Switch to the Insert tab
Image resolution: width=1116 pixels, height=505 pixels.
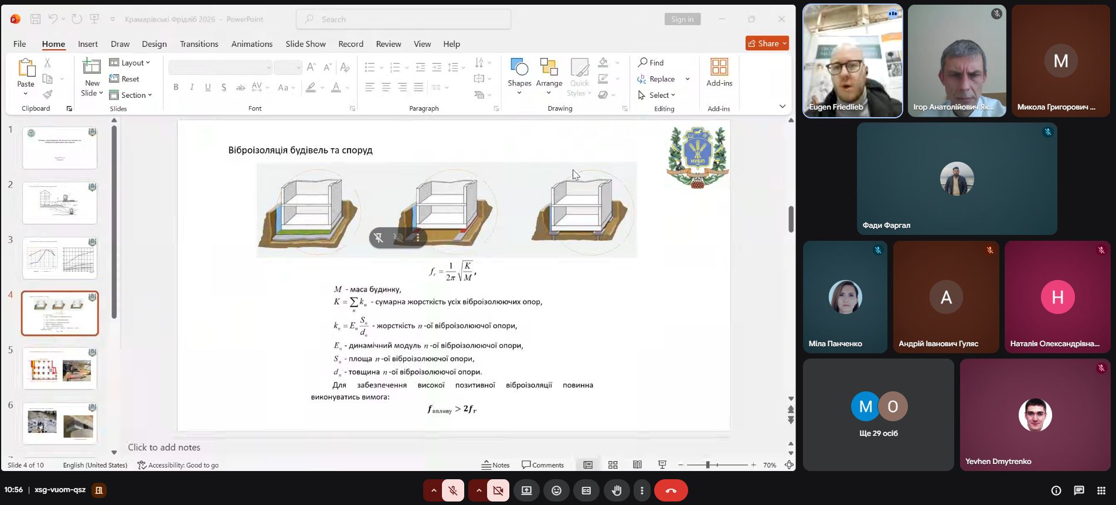point(88,44)
